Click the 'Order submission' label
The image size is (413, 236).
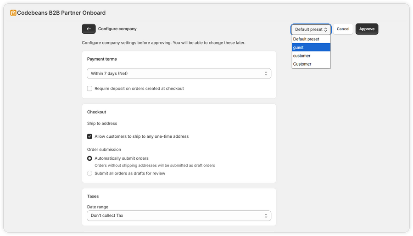(x=104, y=149)
